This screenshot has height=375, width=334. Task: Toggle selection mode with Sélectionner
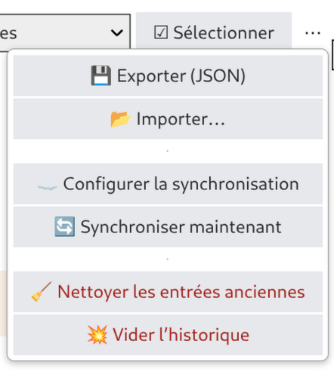pyautogui.click(x=214, y=31)
